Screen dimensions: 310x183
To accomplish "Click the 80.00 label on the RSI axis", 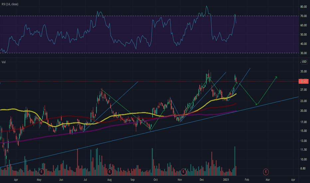I will click(x=303, y=7).
